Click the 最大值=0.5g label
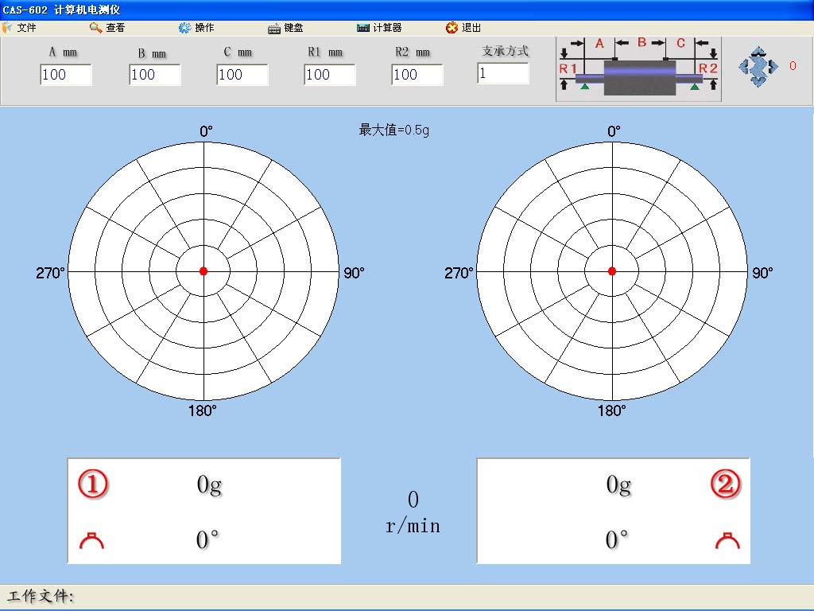 tap(393, 130)
